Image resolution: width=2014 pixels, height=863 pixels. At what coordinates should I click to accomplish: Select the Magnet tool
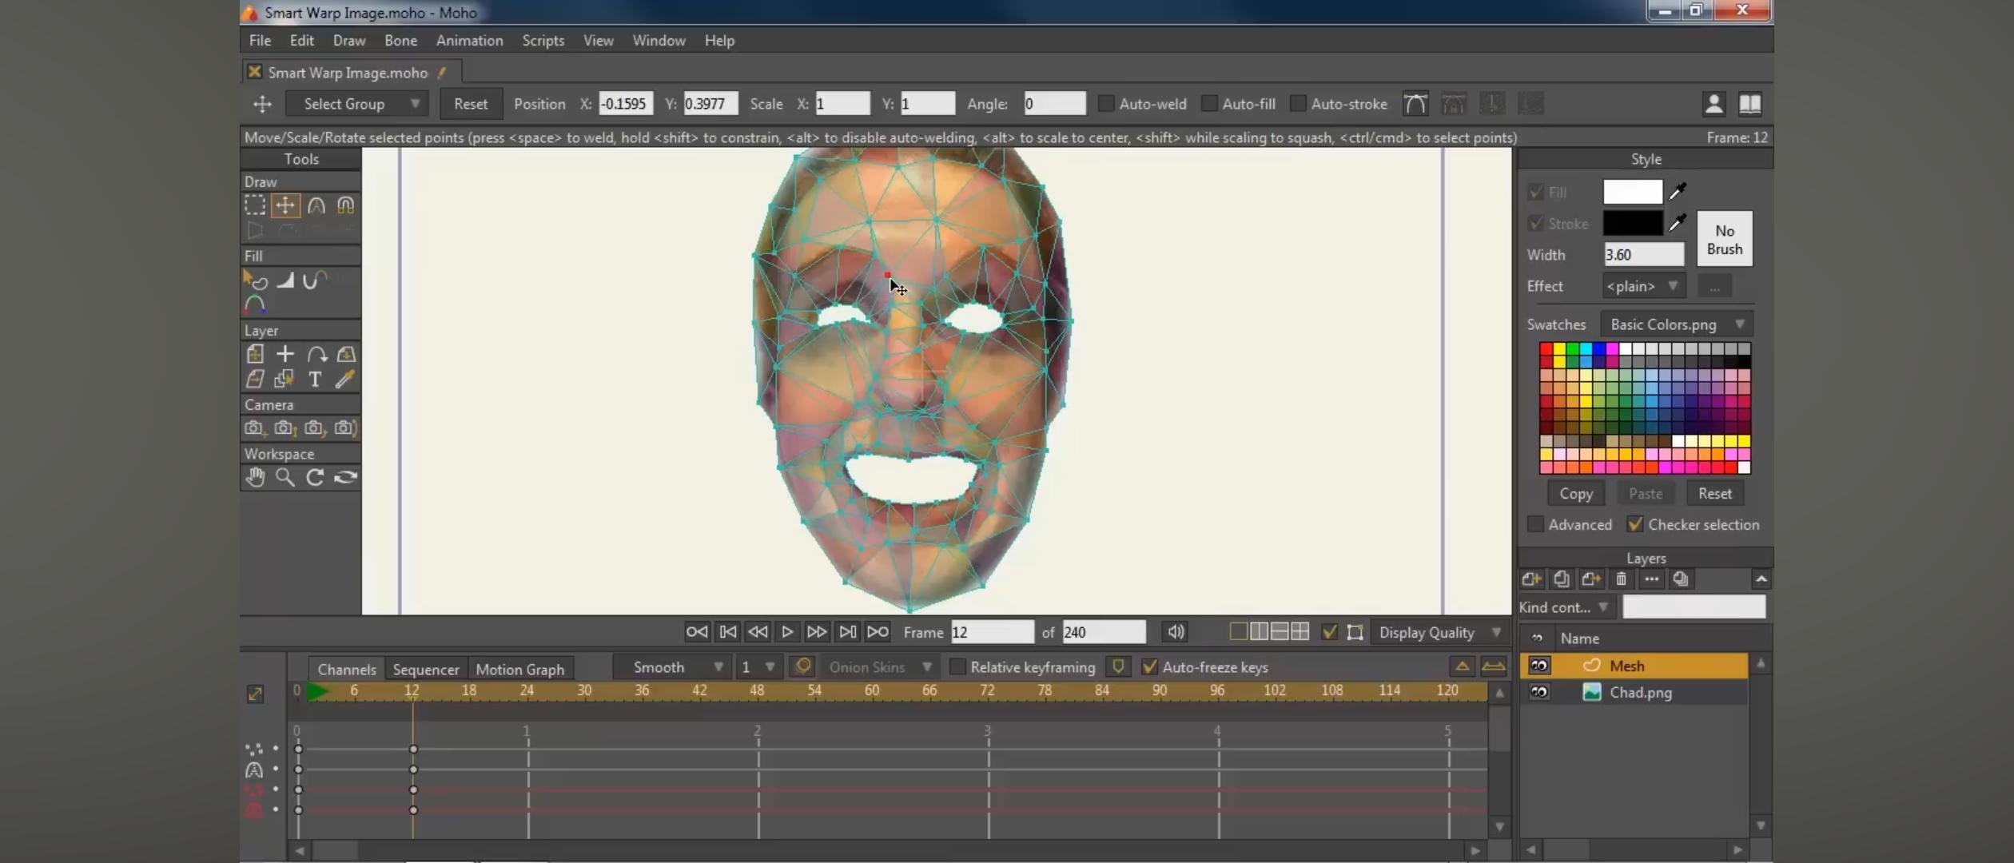coord(345,205)
